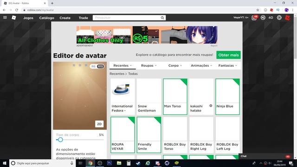Click the settings cog on kakashi hatake item
This screenshot has width=297, height=167.
pyautogui.click(x=211, y=106)
